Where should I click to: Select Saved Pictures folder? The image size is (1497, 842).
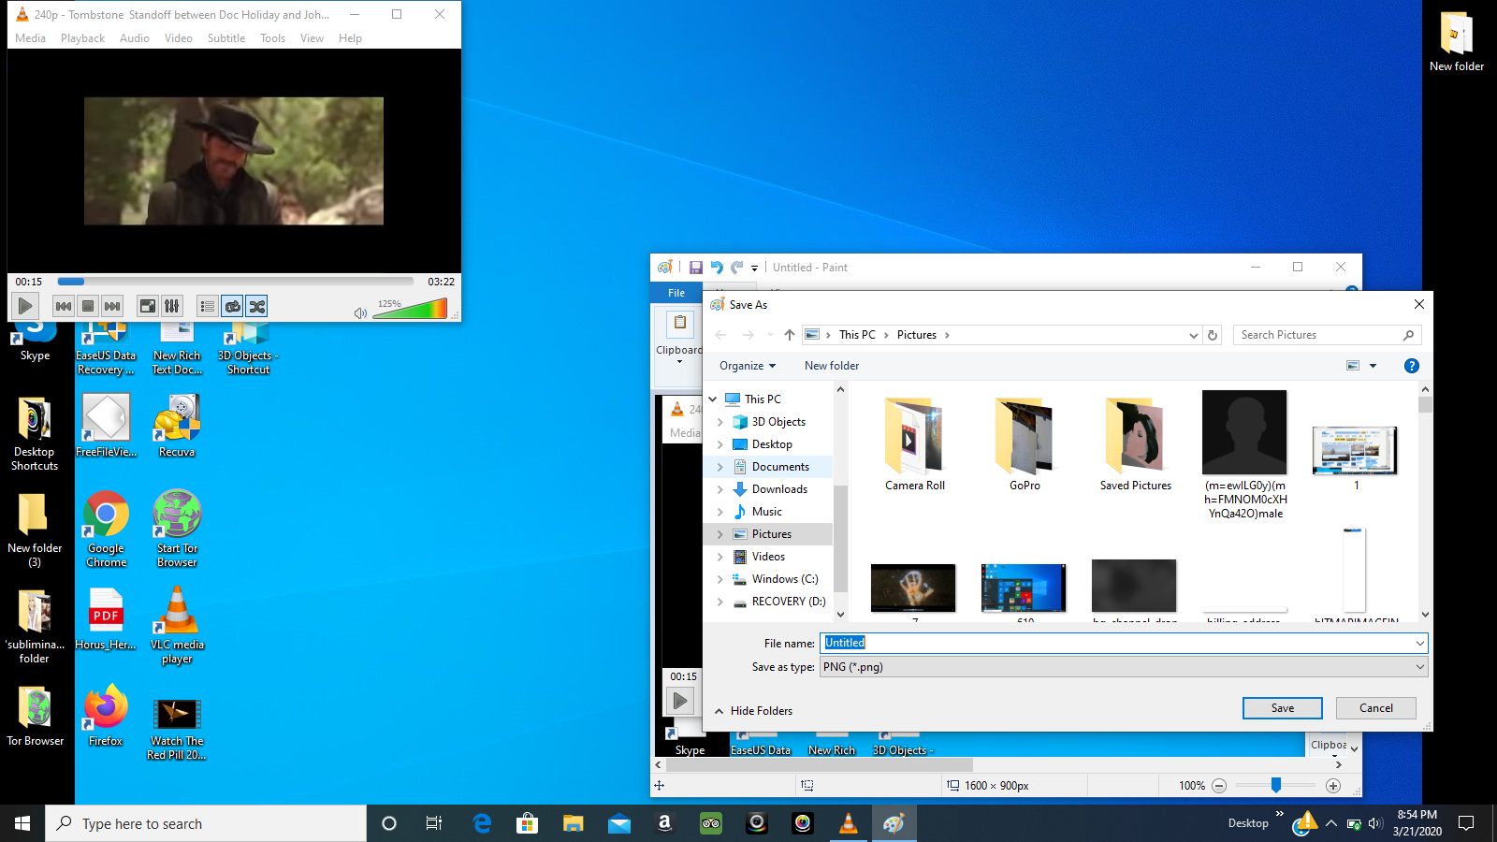(1135, 444)
